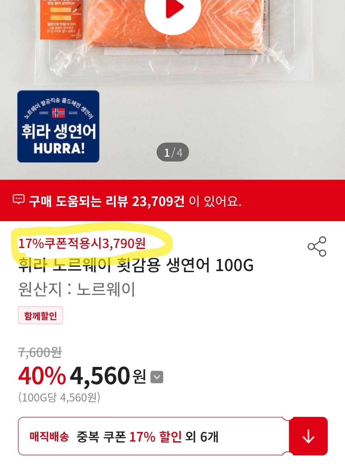345x464 pixels.
Task: Tap the 1/4 image page indicator
Action: (x=173, y=152)
